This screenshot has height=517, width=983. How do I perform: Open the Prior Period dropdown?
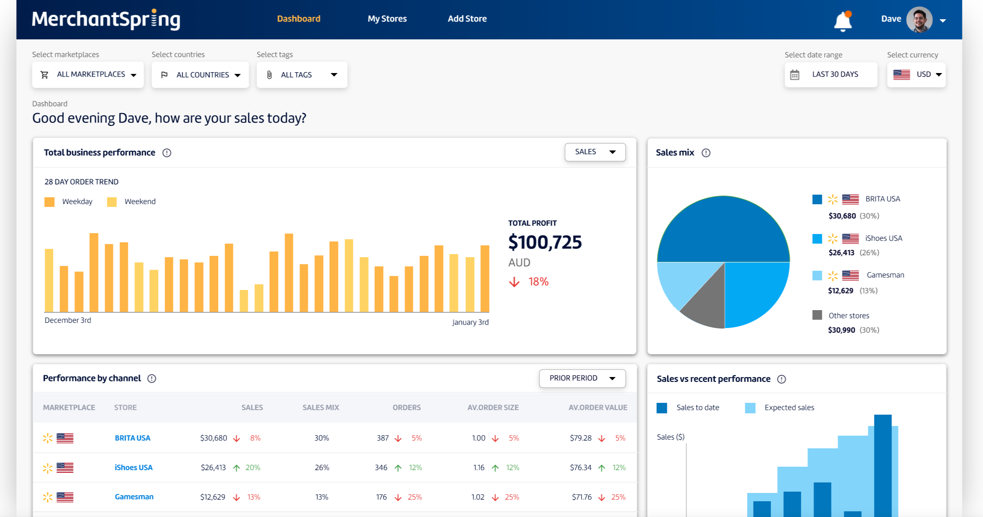click(x=582, y=378)
